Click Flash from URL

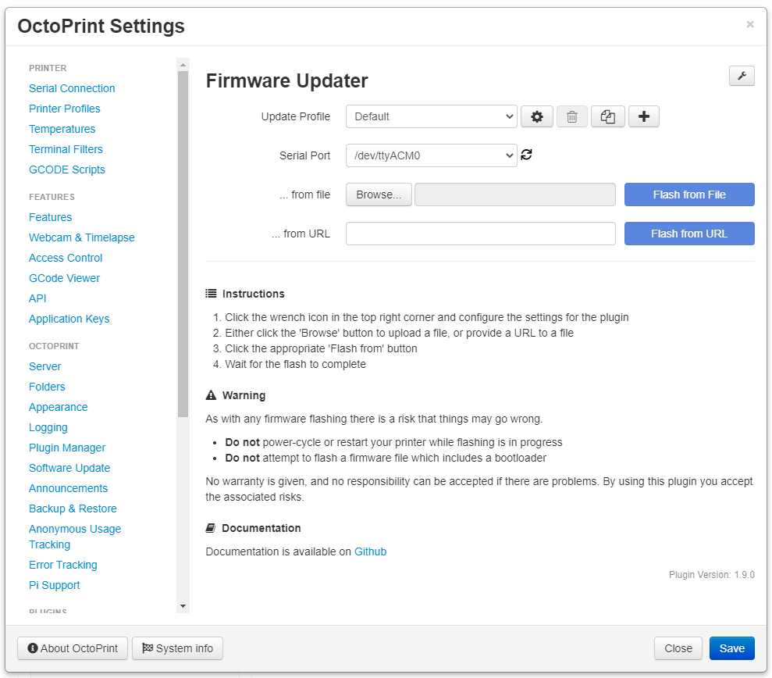688,234
